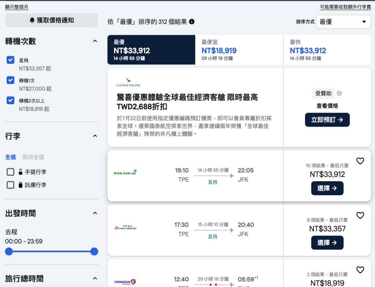Collapse the 出發時間 section

(95, 213)
